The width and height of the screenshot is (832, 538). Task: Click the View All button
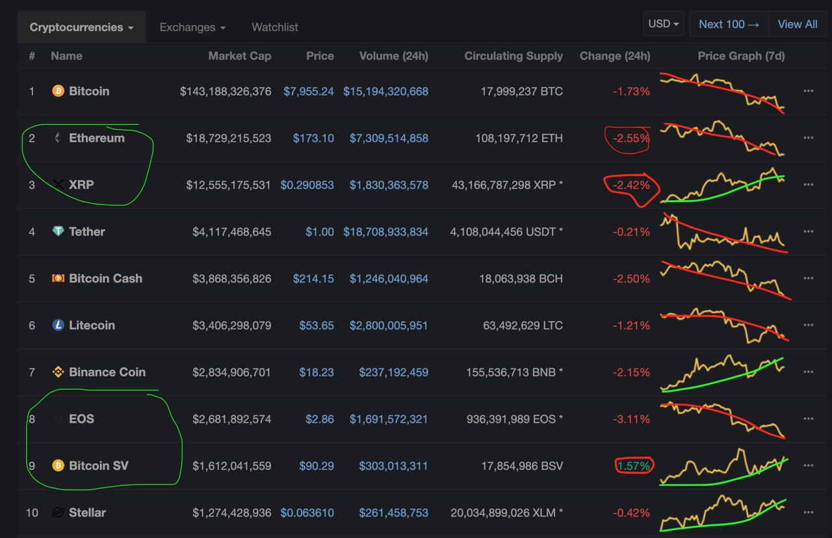(798, 24)
